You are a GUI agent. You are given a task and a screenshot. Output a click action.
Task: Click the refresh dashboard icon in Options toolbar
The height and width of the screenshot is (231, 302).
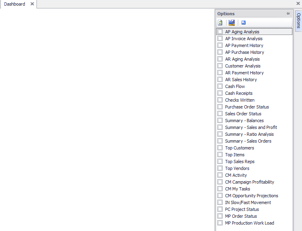tap(220, 23)
